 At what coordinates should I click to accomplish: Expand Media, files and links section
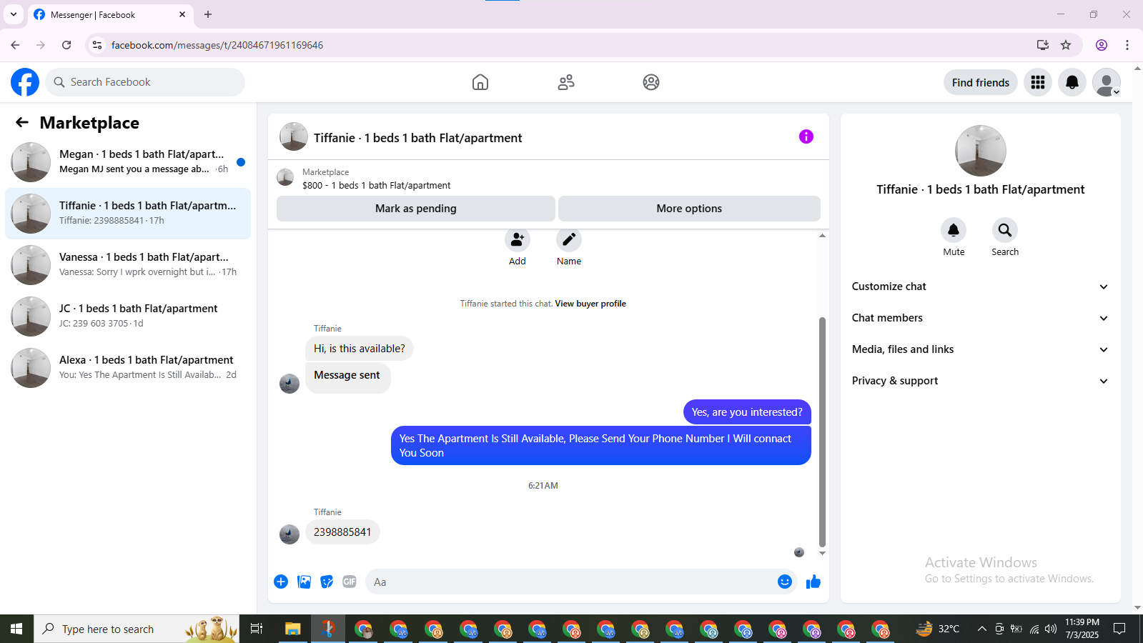[x=980, y=349]
